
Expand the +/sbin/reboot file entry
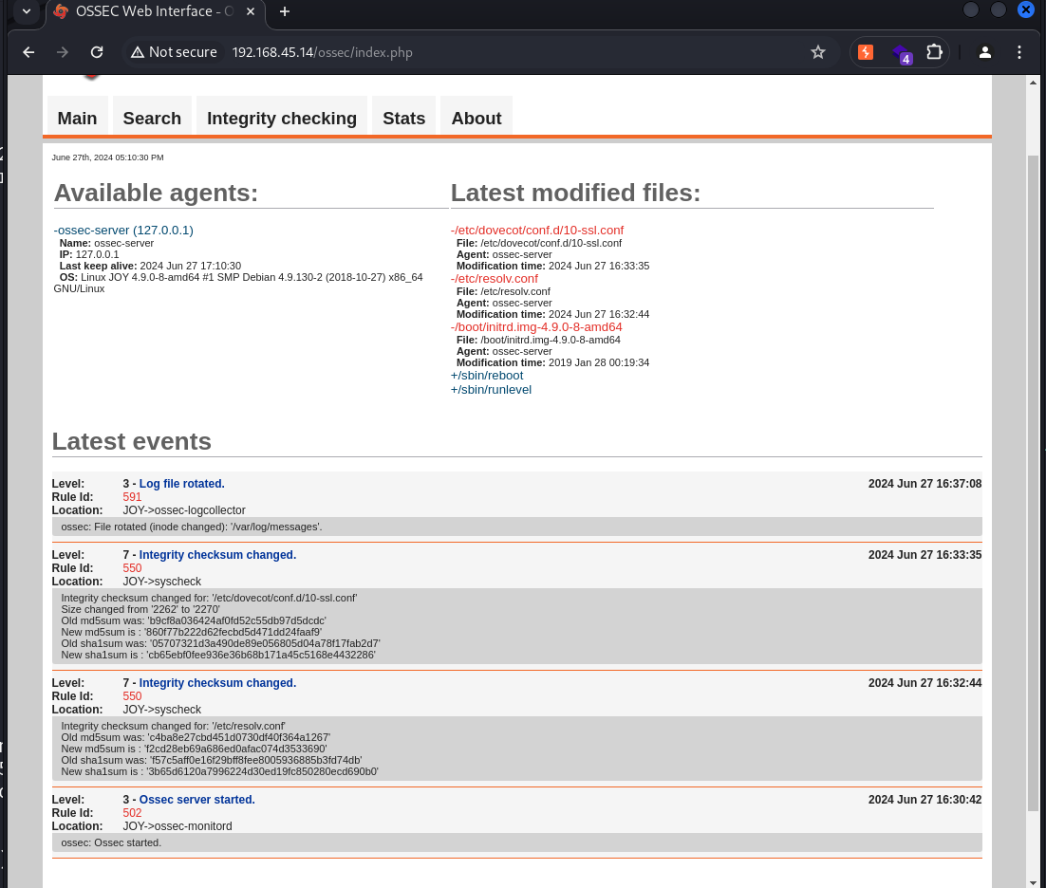click(x=487, y=376)
